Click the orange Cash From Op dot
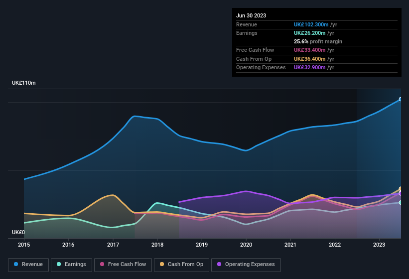409x279 pixels. (162, 264)
